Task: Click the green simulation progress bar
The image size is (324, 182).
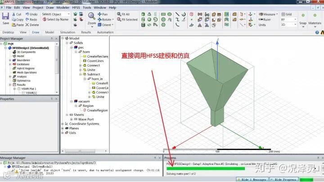Action: 206,168
